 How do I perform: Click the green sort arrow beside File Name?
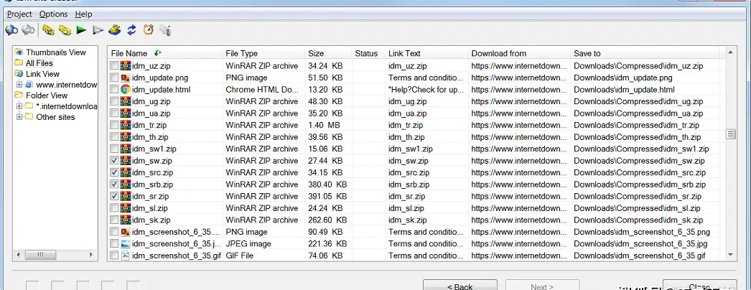point(157,53)
